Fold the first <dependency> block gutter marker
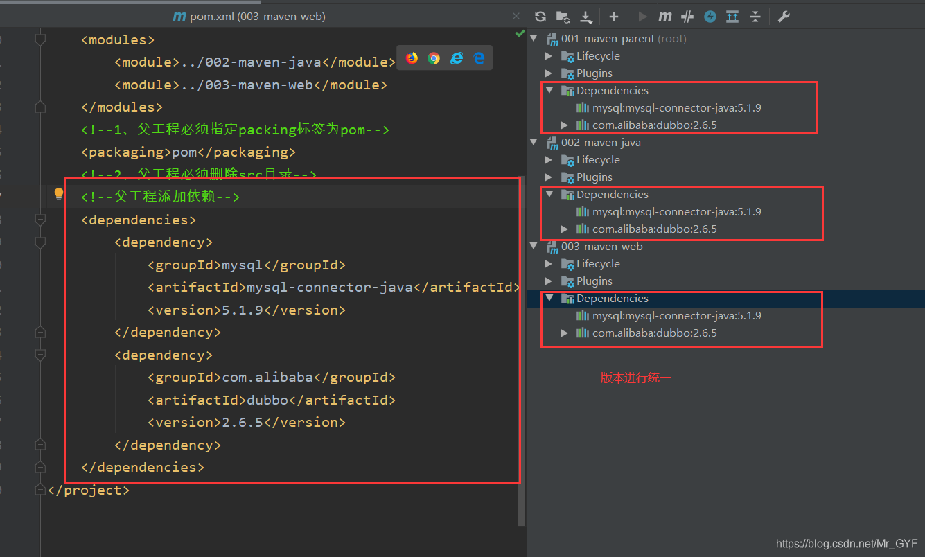Screen dimensions: 925x557 [40, 242]
